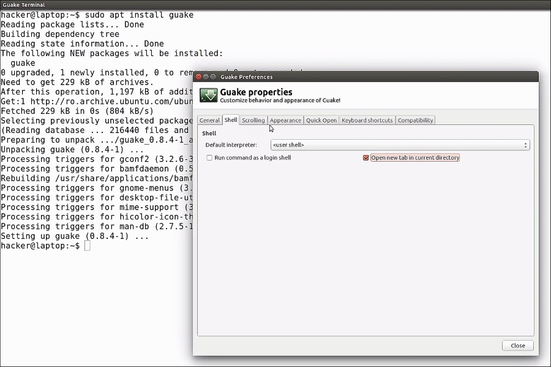Click the 'Guake properties' heading
The height and width of the screenshot is (367, 551).
256,92
